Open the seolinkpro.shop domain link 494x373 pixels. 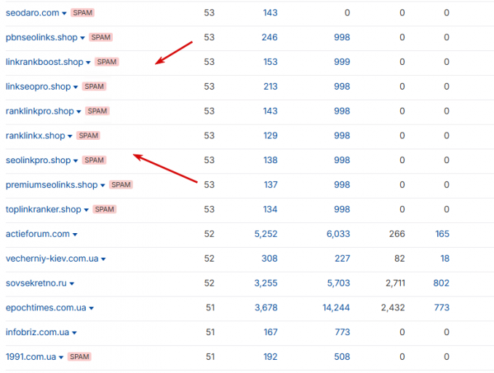pyautogui.click(x=38, y=160)
